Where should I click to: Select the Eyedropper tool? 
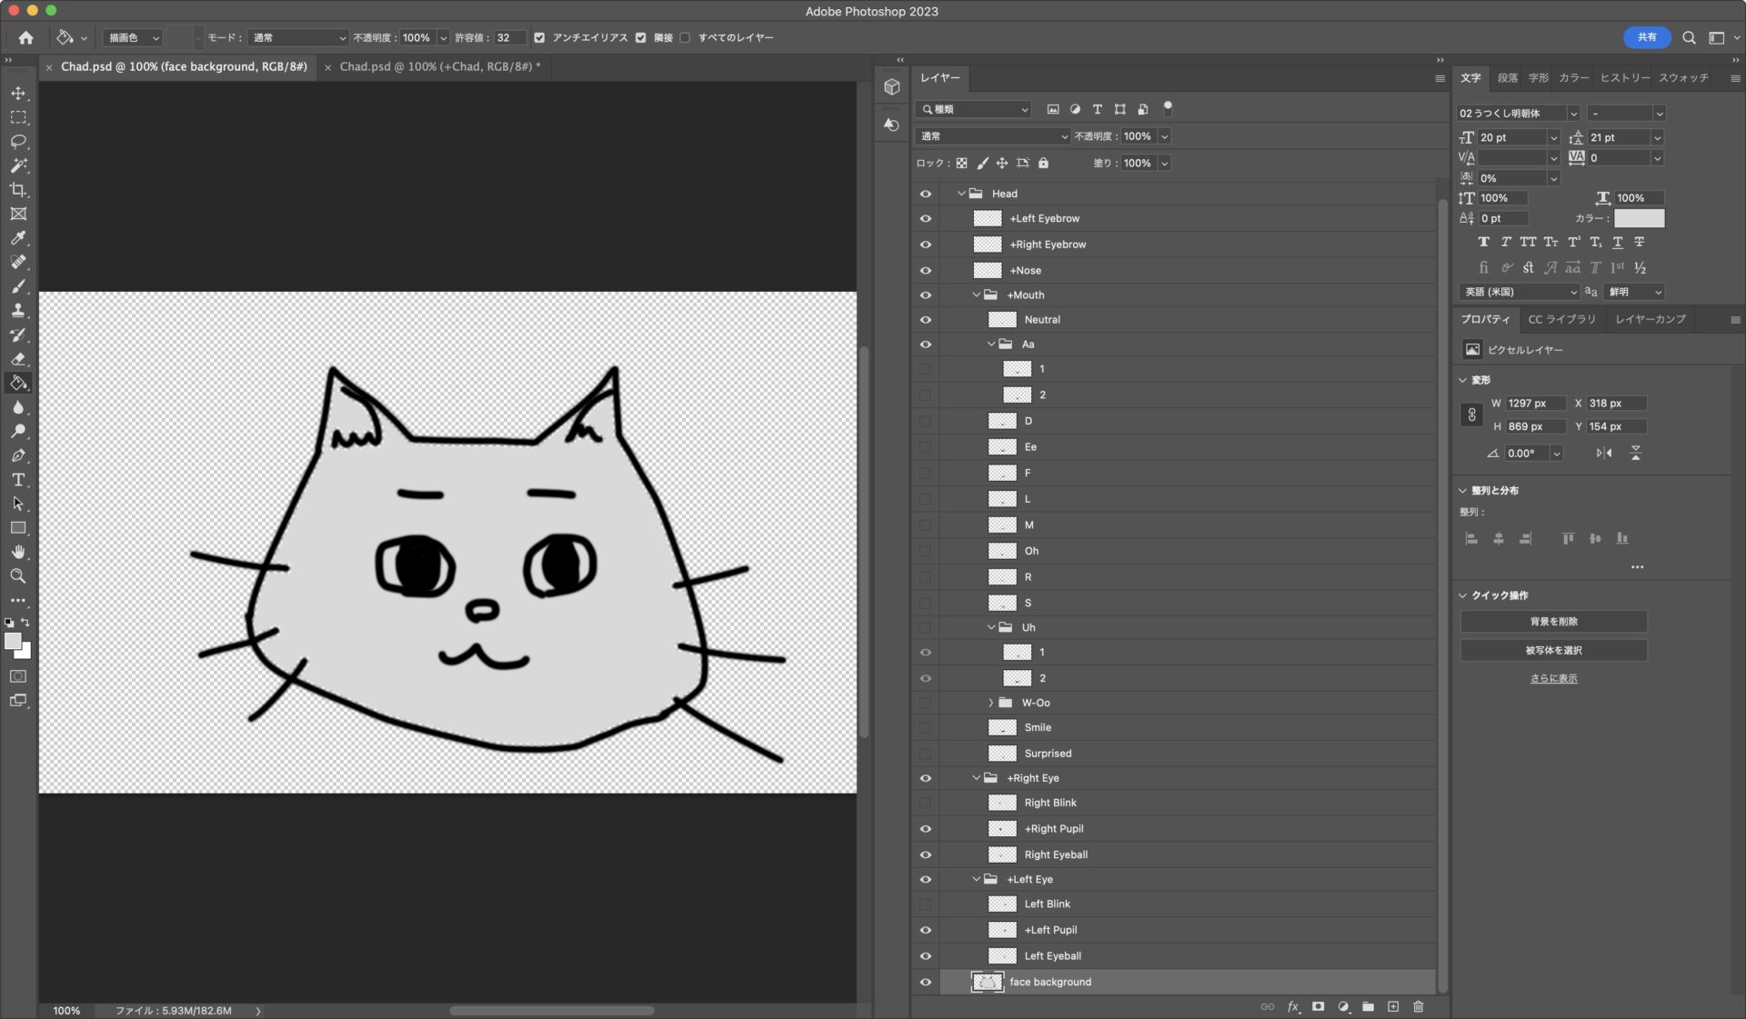[x=18, y=238]
